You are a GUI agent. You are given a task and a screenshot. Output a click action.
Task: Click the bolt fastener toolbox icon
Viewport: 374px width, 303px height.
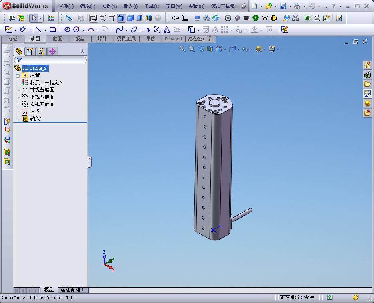click(x=176, y=18)
